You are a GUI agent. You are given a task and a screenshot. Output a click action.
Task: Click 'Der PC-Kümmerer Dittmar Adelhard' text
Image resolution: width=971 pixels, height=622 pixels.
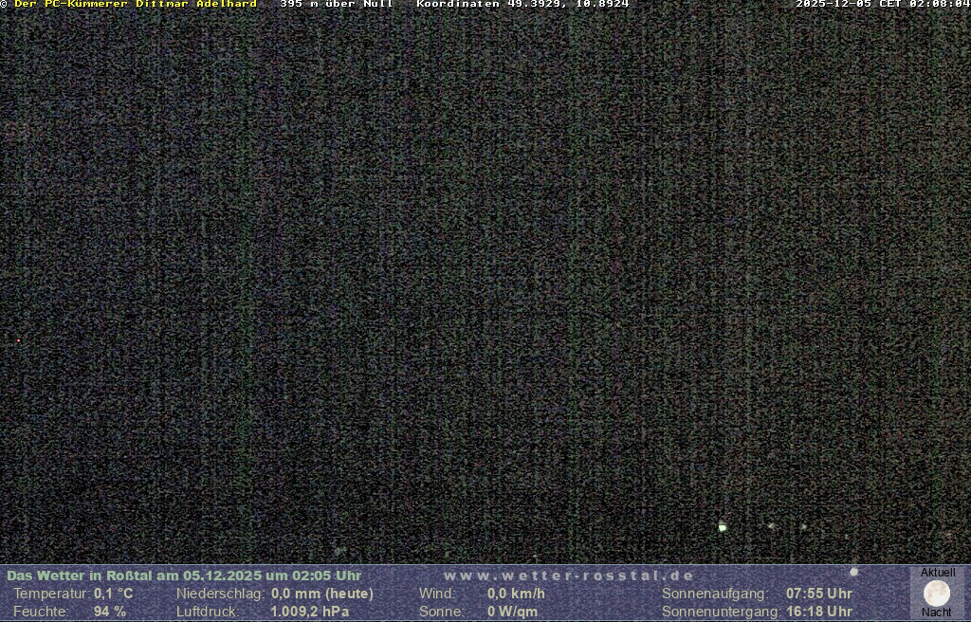(136, 5)
